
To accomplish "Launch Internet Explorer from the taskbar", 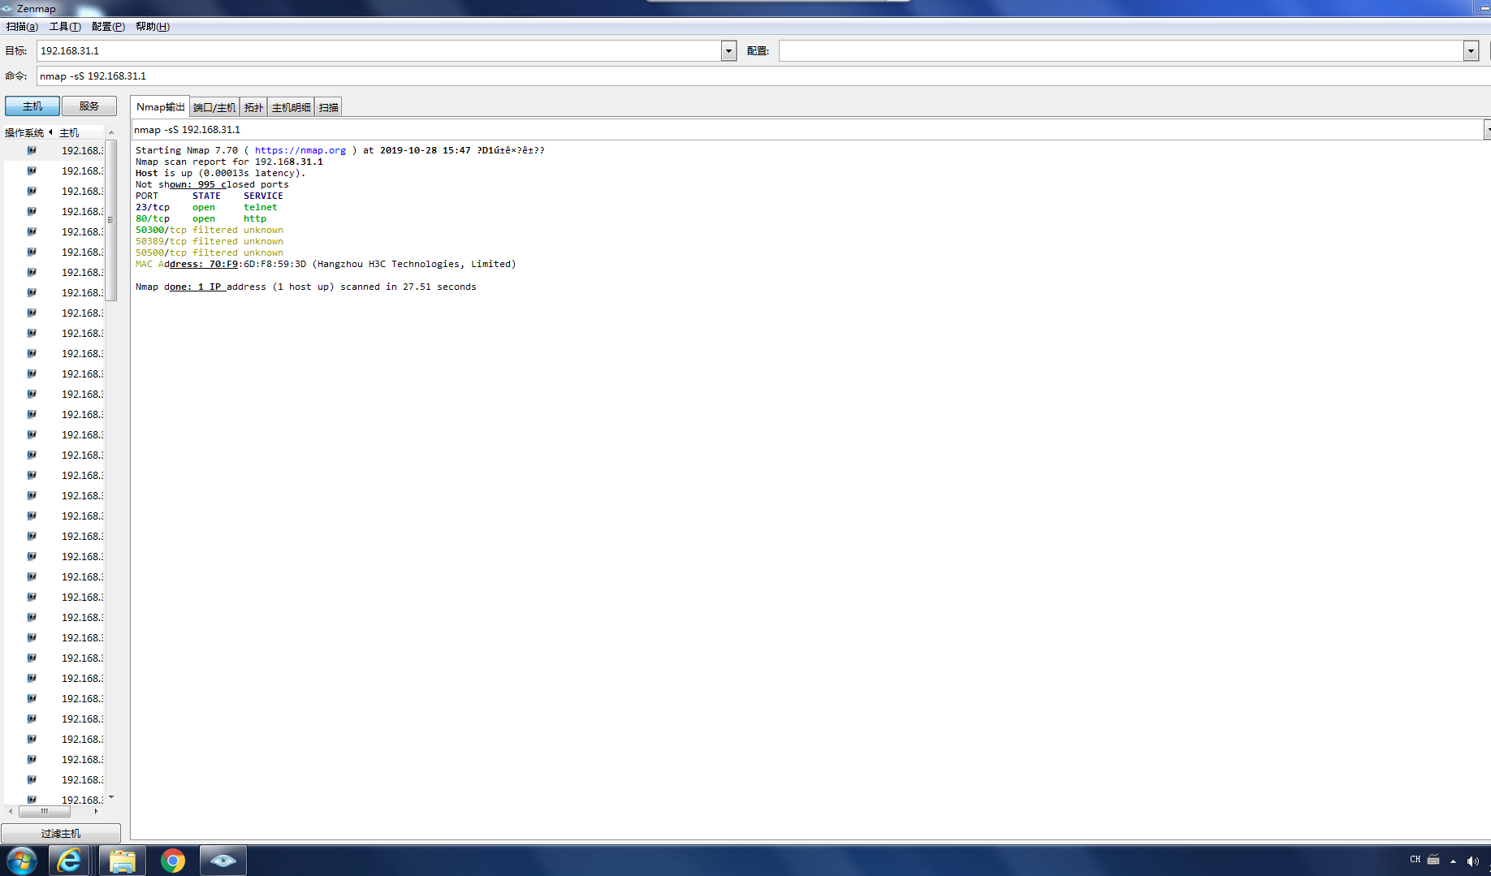I will click(x=70, y=861).
